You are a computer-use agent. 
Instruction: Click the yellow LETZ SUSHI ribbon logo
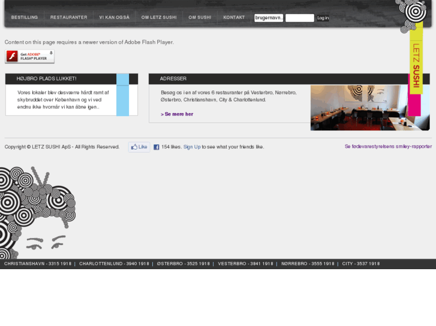416,58
